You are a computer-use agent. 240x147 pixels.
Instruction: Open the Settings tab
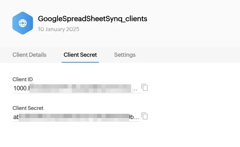coord(125,55)
